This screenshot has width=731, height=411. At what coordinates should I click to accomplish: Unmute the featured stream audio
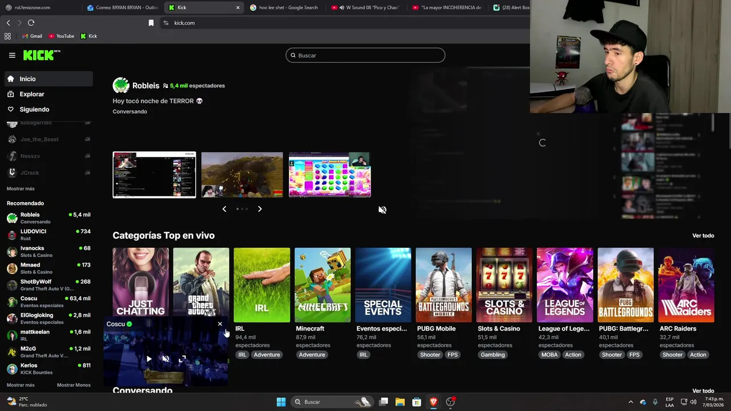click(382, 210)
